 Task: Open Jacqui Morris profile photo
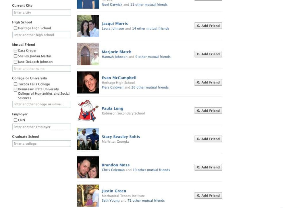pyautogui.click(x=88, y=26)
